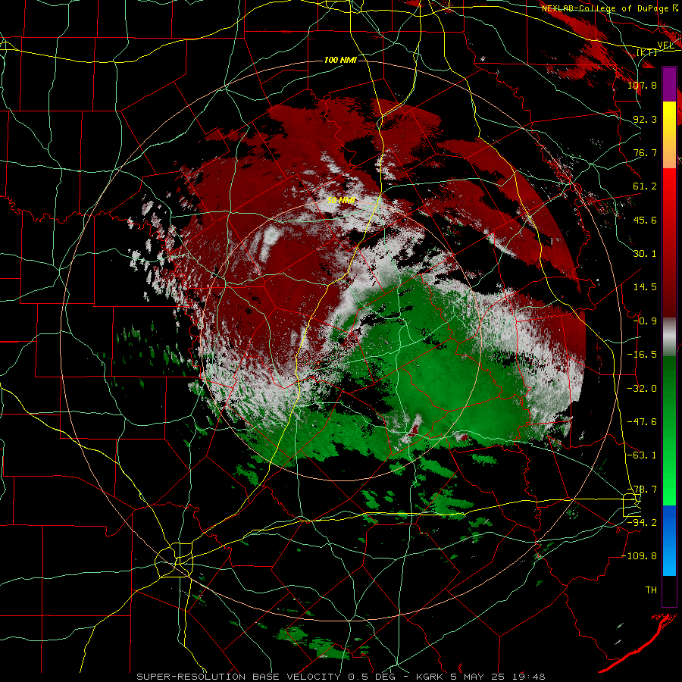Select the VEL legend heading

665,45
